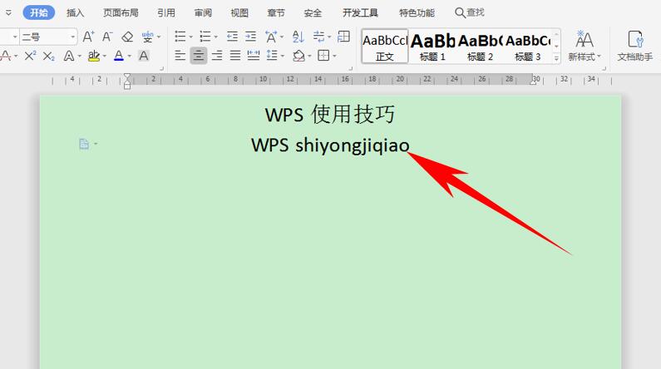Insert a bulleted list
Screen dimensions: 661x369
tap(180, 37)
